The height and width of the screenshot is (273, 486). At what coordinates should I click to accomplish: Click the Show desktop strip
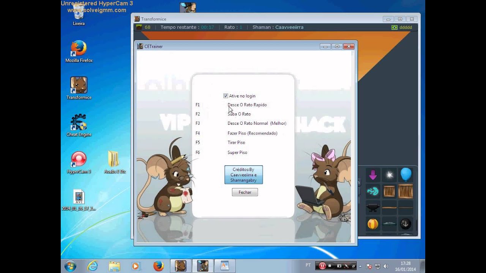pos(423,266)
